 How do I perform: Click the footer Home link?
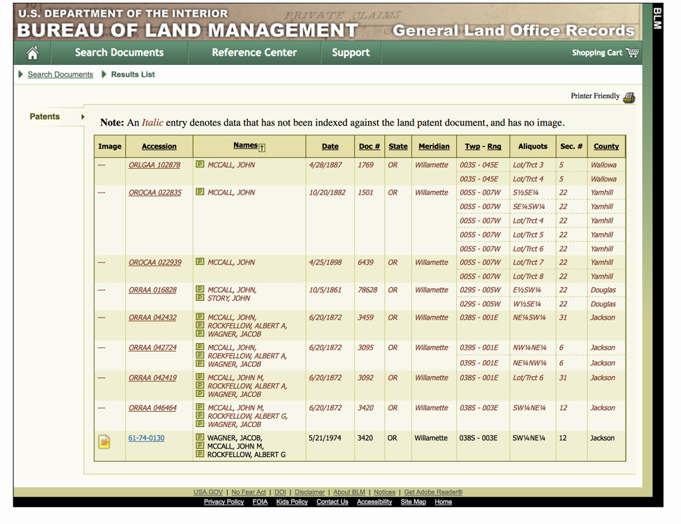tap(443, 502)
